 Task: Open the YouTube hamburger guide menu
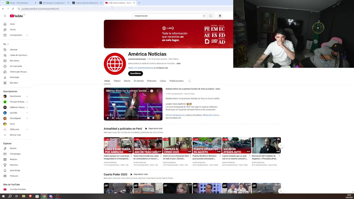click(5, 16)
